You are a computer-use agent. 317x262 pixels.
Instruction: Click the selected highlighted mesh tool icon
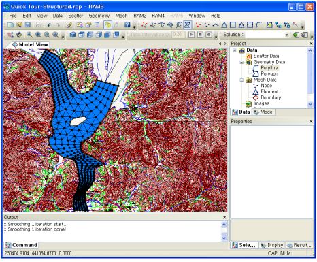pos(188,24)
